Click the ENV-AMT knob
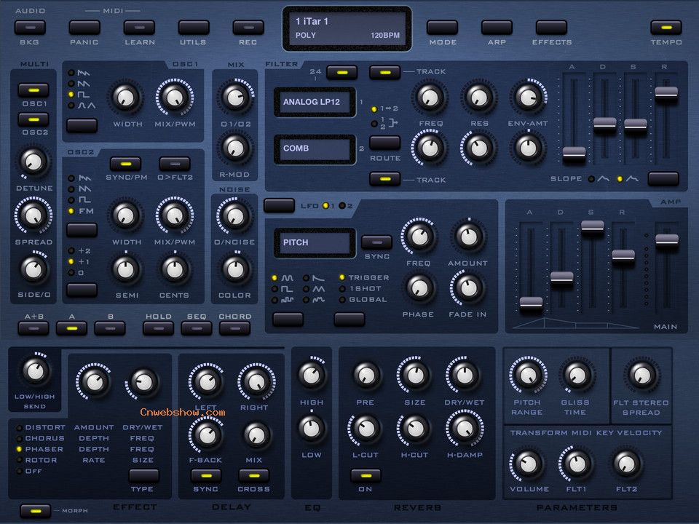 529,97
